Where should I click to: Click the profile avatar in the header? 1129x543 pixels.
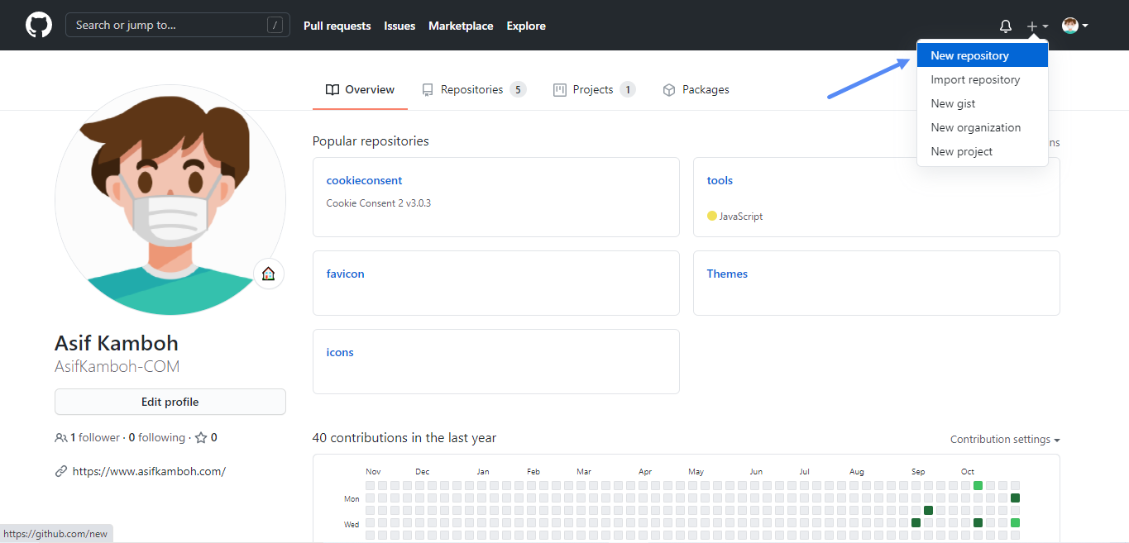tap(1069, 25)
